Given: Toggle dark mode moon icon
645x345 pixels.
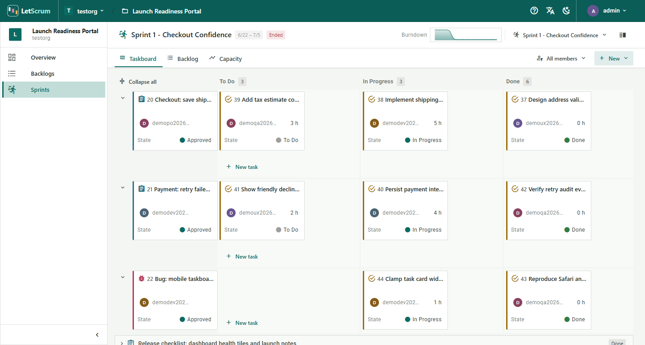Looking at the screenshot, I should [x=566, y=11].
